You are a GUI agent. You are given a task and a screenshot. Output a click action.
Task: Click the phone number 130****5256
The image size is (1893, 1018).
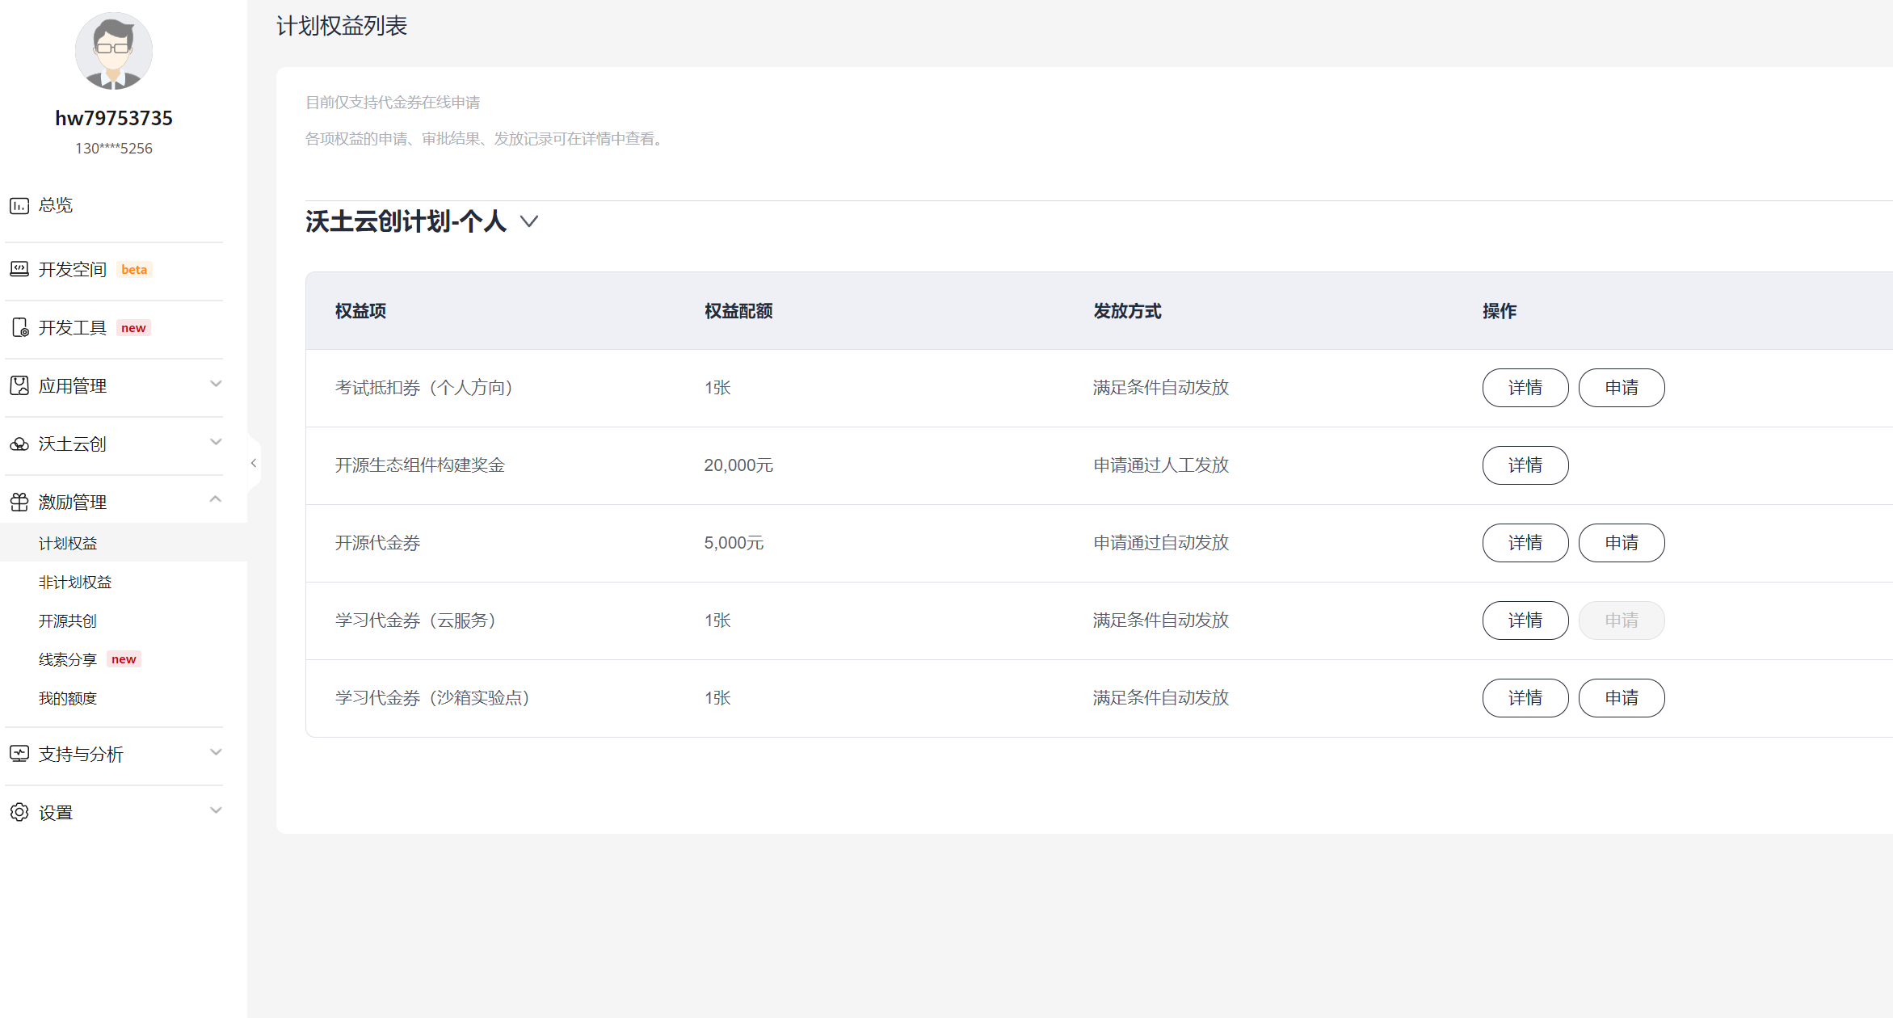114,149
